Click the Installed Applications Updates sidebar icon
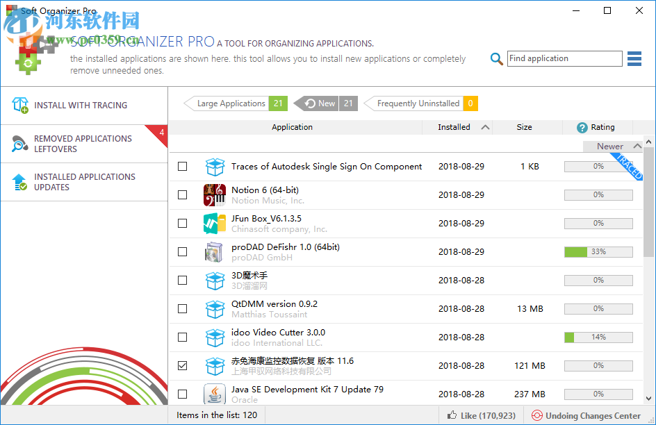 point(17,182)
